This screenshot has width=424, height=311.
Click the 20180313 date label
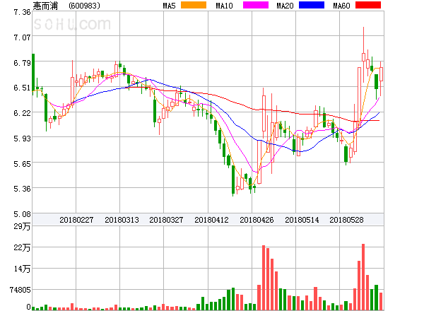tap(122, 220)
